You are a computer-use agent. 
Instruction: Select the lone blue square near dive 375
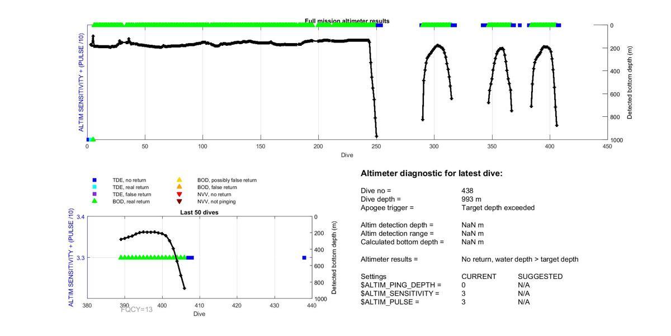pyautogui.click(x=519, y=25)
